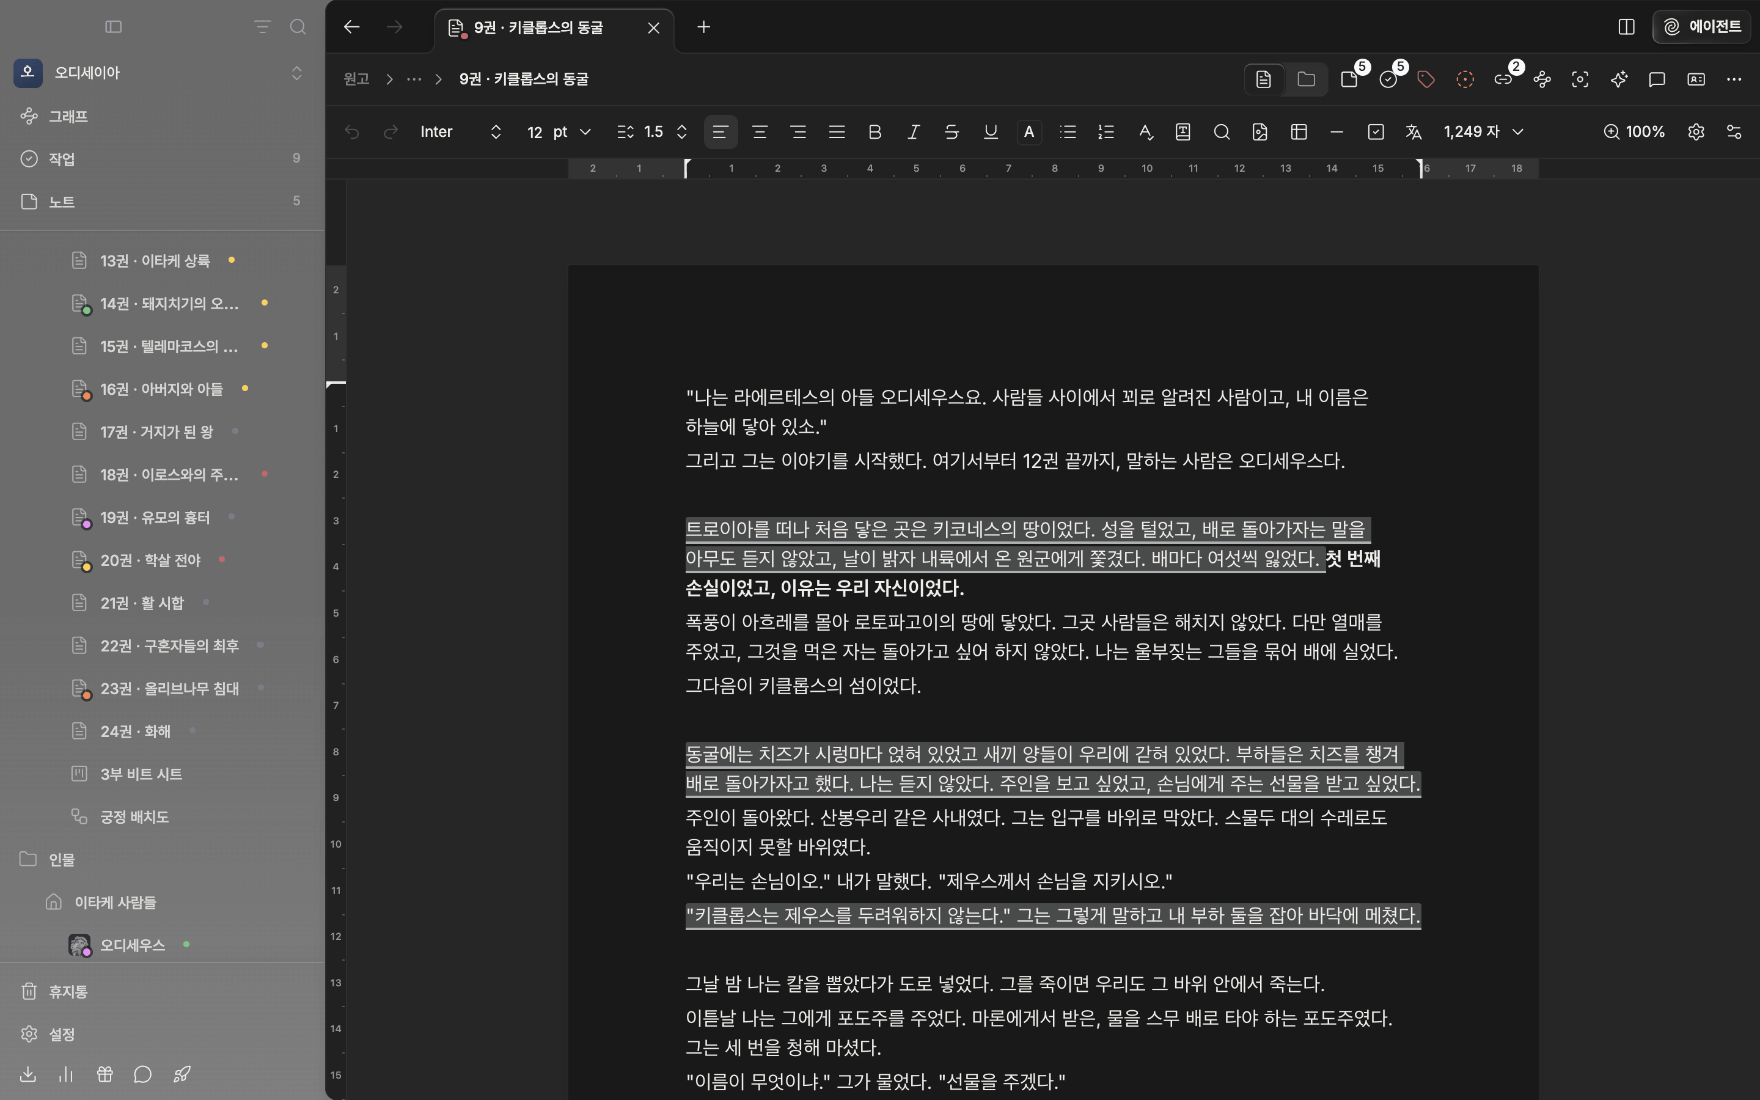This screenshot has height=1100, width=1760.
Task: Insert a table from toolbar
Action: click(x=1299, y=131)
